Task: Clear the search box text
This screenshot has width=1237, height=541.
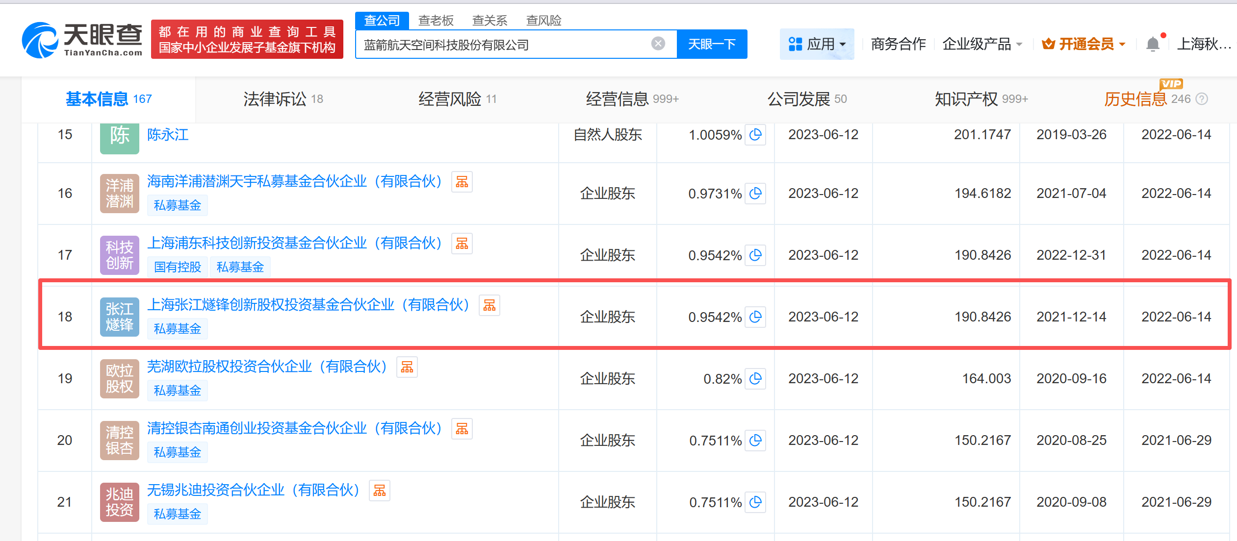Action: pos(658,44)
